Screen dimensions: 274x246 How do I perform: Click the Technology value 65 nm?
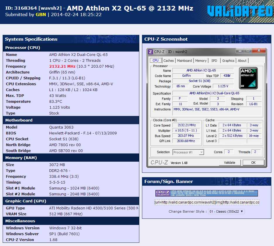pyautogui.click(x=181, y=86)
